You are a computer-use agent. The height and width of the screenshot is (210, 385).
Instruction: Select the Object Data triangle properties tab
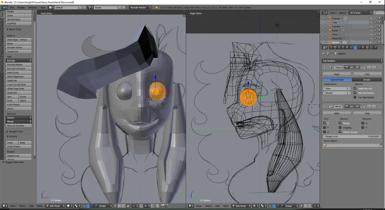point(359,47)
